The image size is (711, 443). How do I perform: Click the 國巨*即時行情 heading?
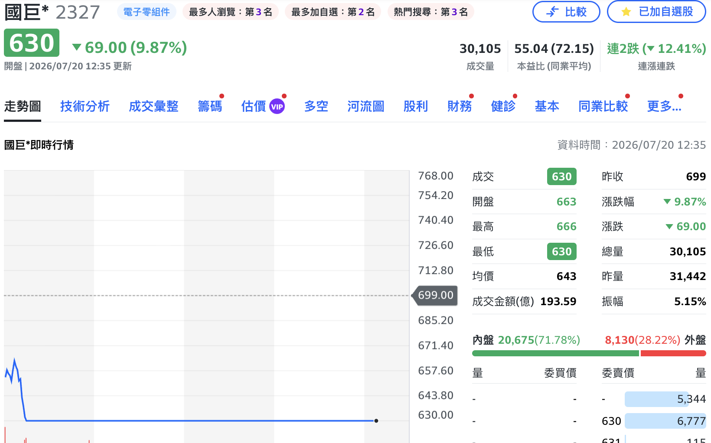pyautogui.click(x=39, y=145)
